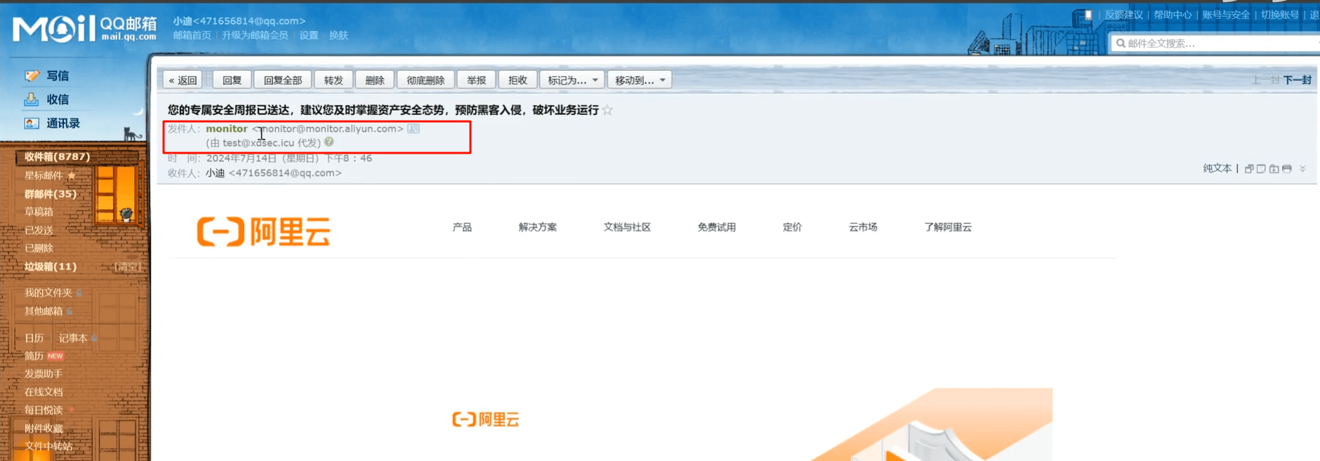The height and width of the screenshot is (461, 1320).
Task: Go to 下一封 next email
Action: [x=1298, y=80]
